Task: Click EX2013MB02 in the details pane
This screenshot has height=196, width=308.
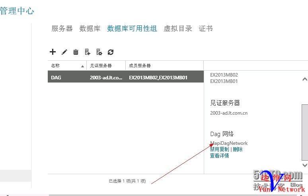Action: tap(224, 75)
